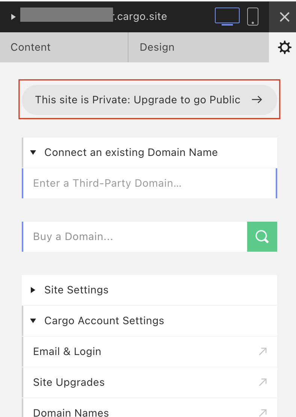The height and width of the screenshot is (417, 296).
Task: Click arrow icon next to Domain Names
Action: tap(263, 412)
